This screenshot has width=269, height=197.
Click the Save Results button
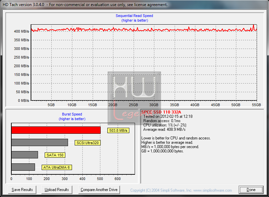click(22, 190)
